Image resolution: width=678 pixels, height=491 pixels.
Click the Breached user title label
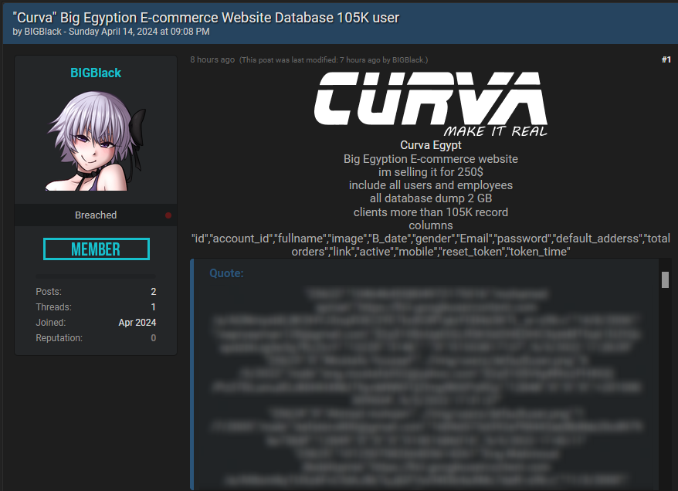click(x=96, y=215)
